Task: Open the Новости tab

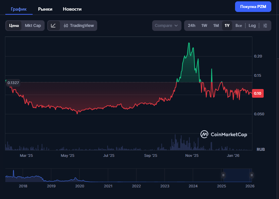Action: pyautogui.click(x=72, y=9)
